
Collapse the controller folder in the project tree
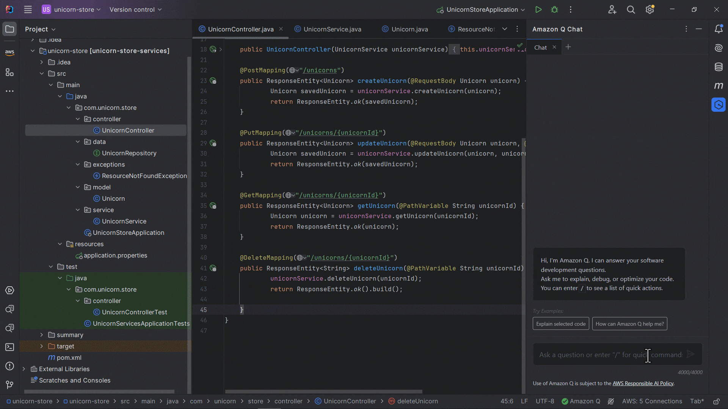(x=78, y=119)
